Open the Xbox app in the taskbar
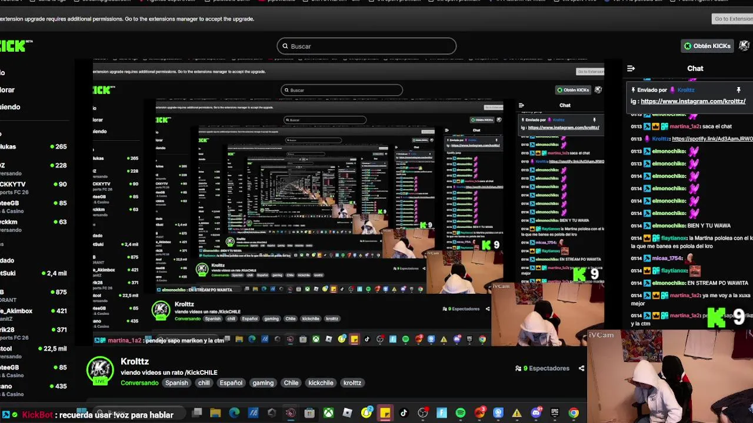The width and height of the screenshot is (753, 423). 328,413
